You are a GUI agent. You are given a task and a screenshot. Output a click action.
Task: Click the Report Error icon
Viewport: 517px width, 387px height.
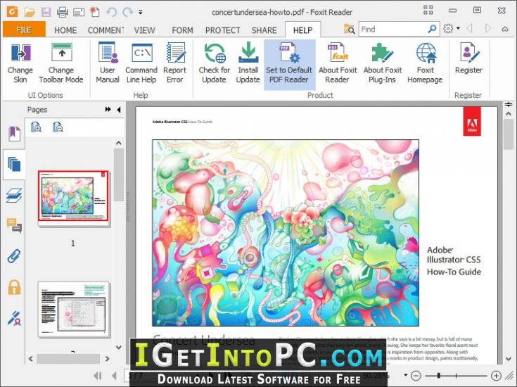click(175, 53)
